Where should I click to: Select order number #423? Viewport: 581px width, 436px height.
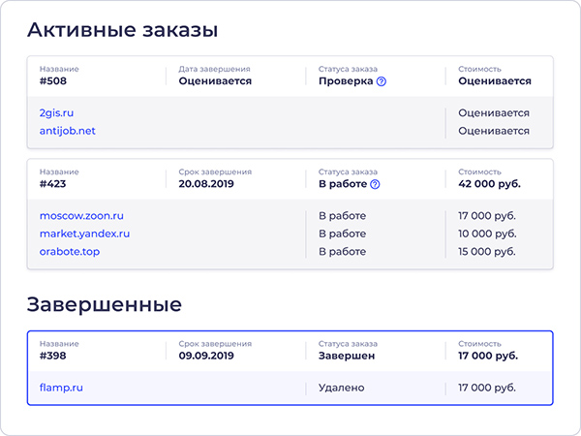(52, 183)
